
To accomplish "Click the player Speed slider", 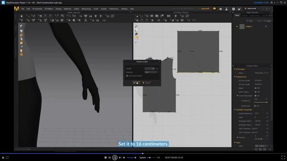I will (x=151, y=157).
